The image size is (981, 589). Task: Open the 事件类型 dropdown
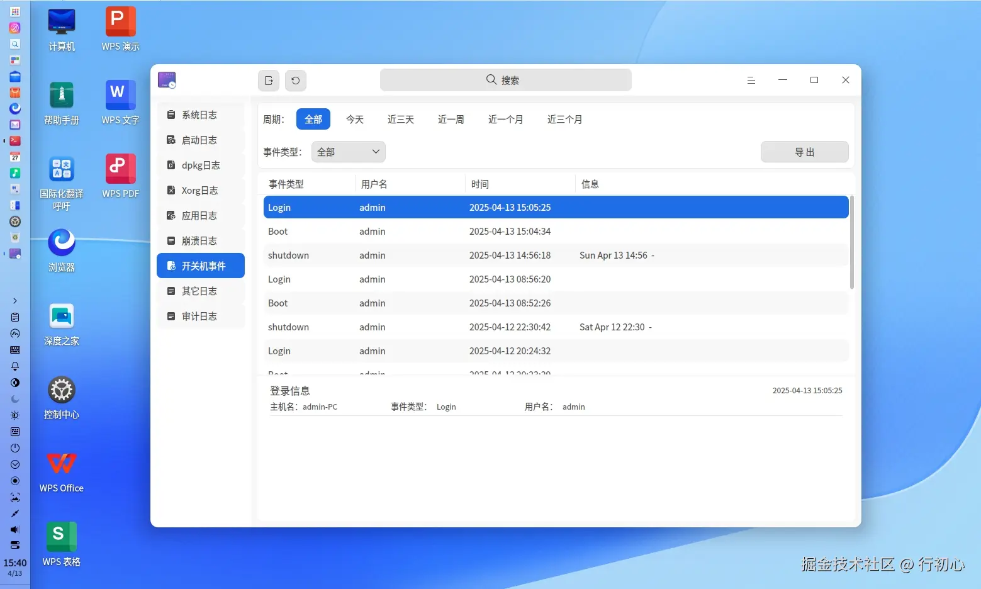click(348, 152)
